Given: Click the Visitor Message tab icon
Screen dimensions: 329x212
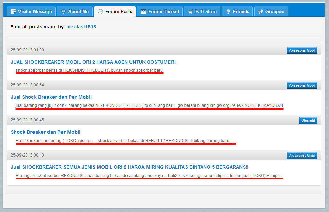Looking at the screenshot, I should pos(13,12).
